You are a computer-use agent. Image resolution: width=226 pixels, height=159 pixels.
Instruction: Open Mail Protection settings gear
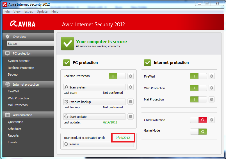[x=212, y=99]
